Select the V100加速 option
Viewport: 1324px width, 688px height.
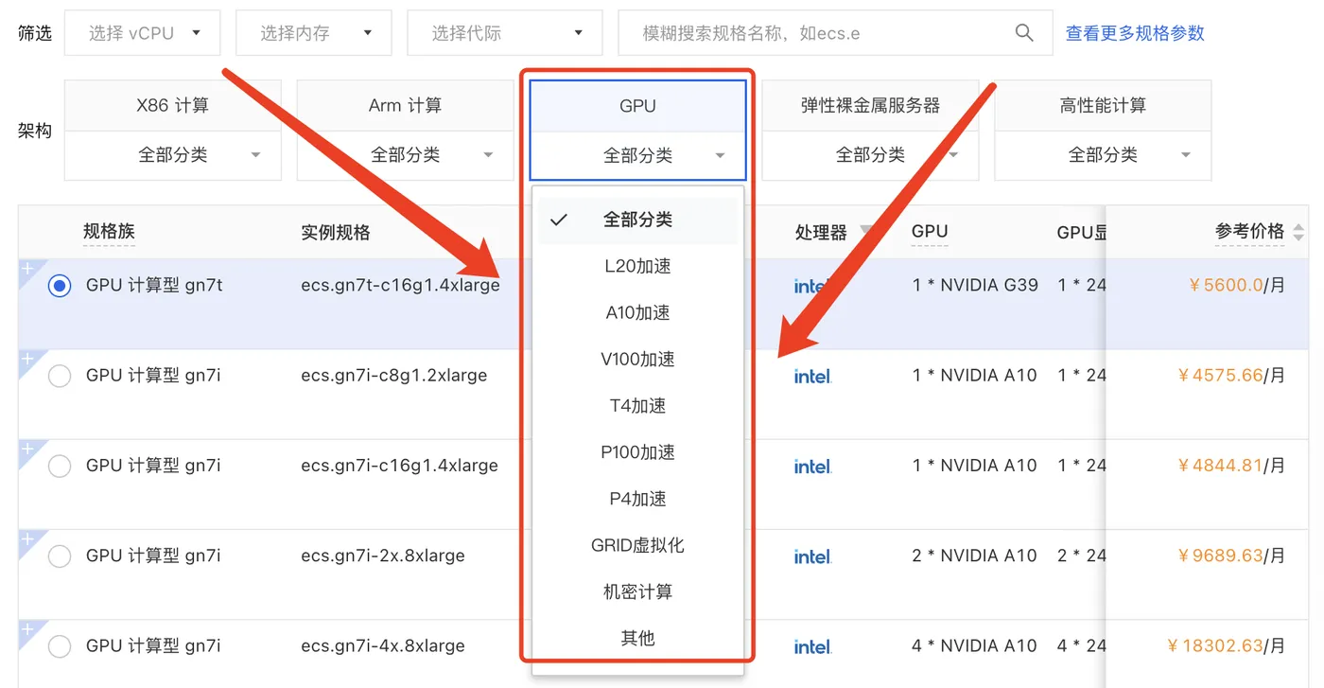tap(636, 359)
